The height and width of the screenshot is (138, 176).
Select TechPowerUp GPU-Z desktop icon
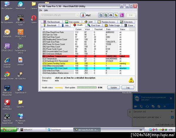tap(21, 48)
